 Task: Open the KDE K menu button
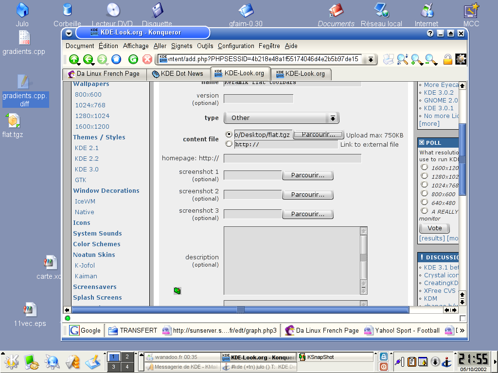click(x=12, y=361)
